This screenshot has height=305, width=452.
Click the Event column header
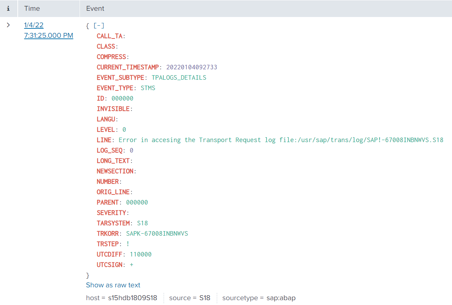click(x=95, y=8)
